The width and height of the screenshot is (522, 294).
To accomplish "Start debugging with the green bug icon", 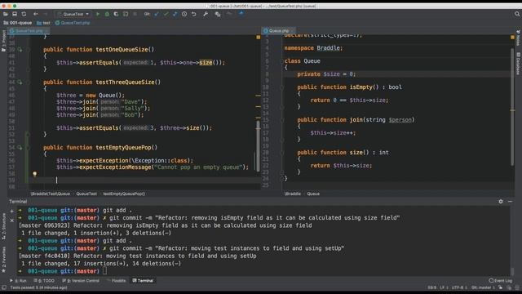I will pyautogui.click(x=107, y=14).
